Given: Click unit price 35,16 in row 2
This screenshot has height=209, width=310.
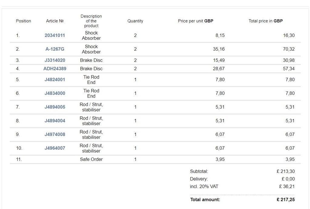Looking at the screenshot, I should tap(219, 49).
